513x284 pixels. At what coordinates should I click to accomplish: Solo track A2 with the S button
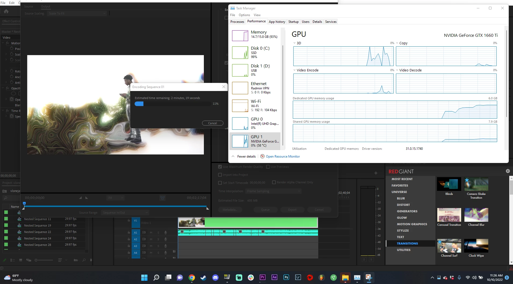158,239
